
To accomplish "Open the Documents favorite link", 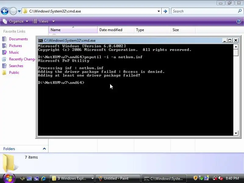I will pos(18,39).
